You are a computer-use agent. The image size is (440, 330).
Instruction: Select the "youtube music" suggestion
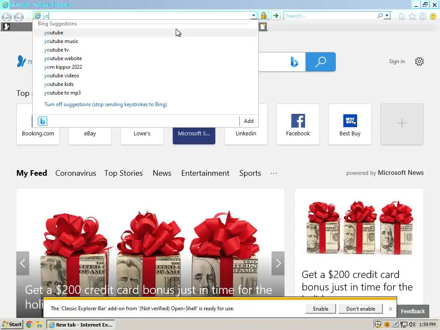(x=145, y=41)
